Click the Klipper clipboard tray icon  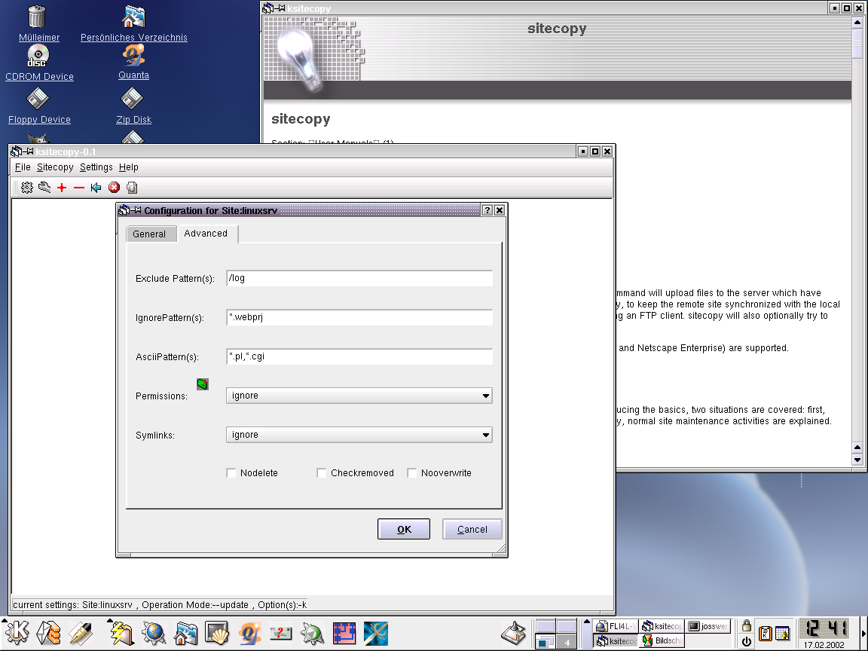click(765, 633)
